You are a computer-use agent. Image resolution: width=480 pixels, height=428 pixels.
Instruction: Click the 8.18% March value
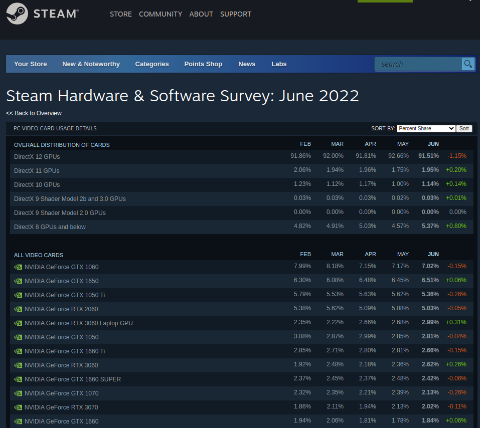click(x=335, y=266)
